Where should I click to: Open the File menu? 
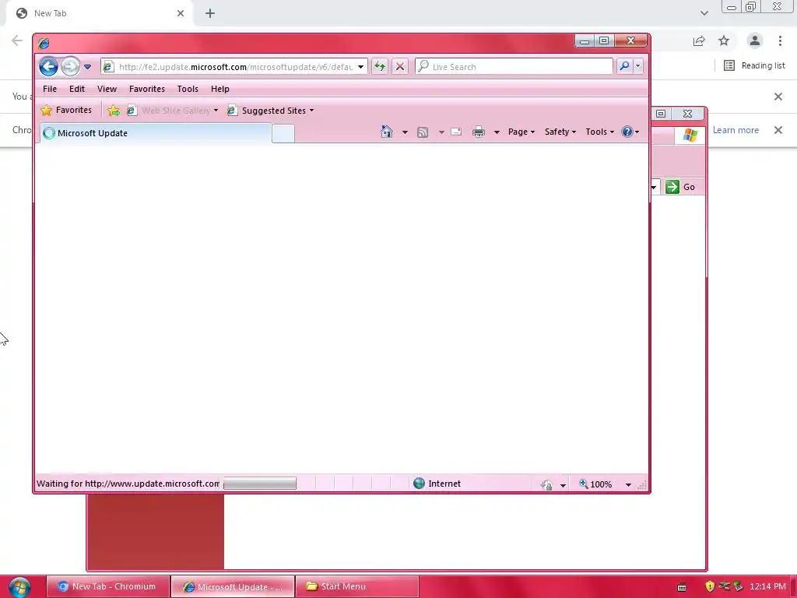point(50,89)
